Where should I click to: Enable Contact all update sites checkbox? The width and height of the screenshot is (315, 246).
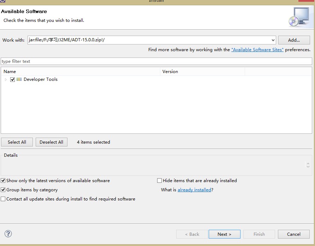click(3, 199)
